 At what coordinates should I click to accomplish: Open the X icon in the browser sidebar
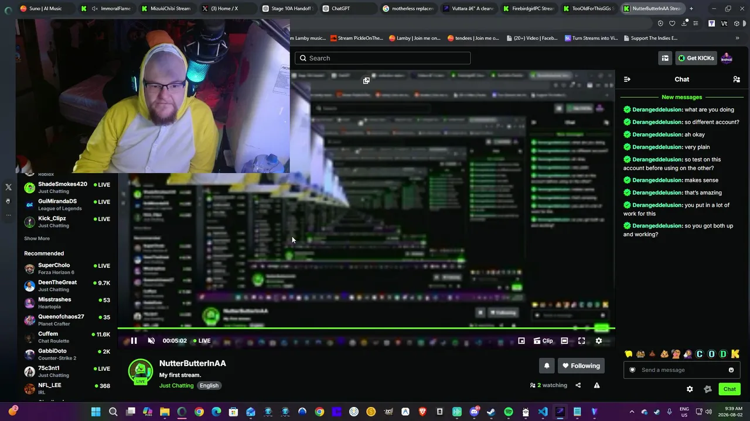[x=8, y=187]
